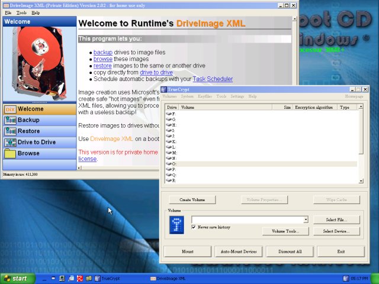Click the Restore icon in the DriveImage sidebar
The width and height of the screenshot is (379, 284).
click(10, 131)
